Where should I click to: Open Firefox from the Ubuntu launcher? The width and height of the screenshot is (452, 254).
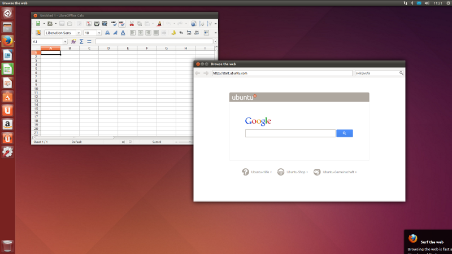tap(8, 41)
